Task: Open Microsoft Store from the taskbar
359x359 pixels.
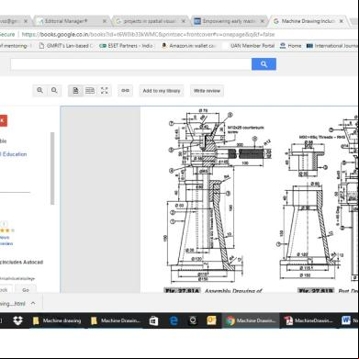Action: point(153,320)
